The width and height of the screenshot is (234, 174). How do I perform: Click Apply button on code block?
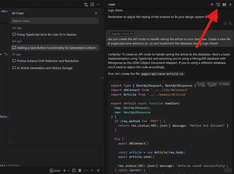coord(224,84)
